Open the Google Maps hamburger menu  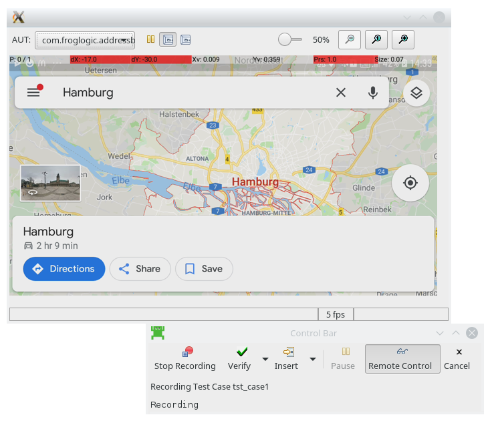click(33, 93)
